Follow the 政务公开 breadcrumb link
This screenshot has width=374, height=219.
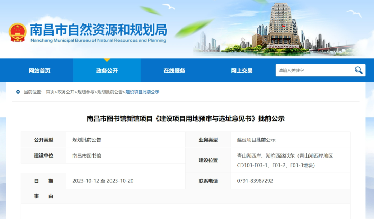(x=66, y=92)
